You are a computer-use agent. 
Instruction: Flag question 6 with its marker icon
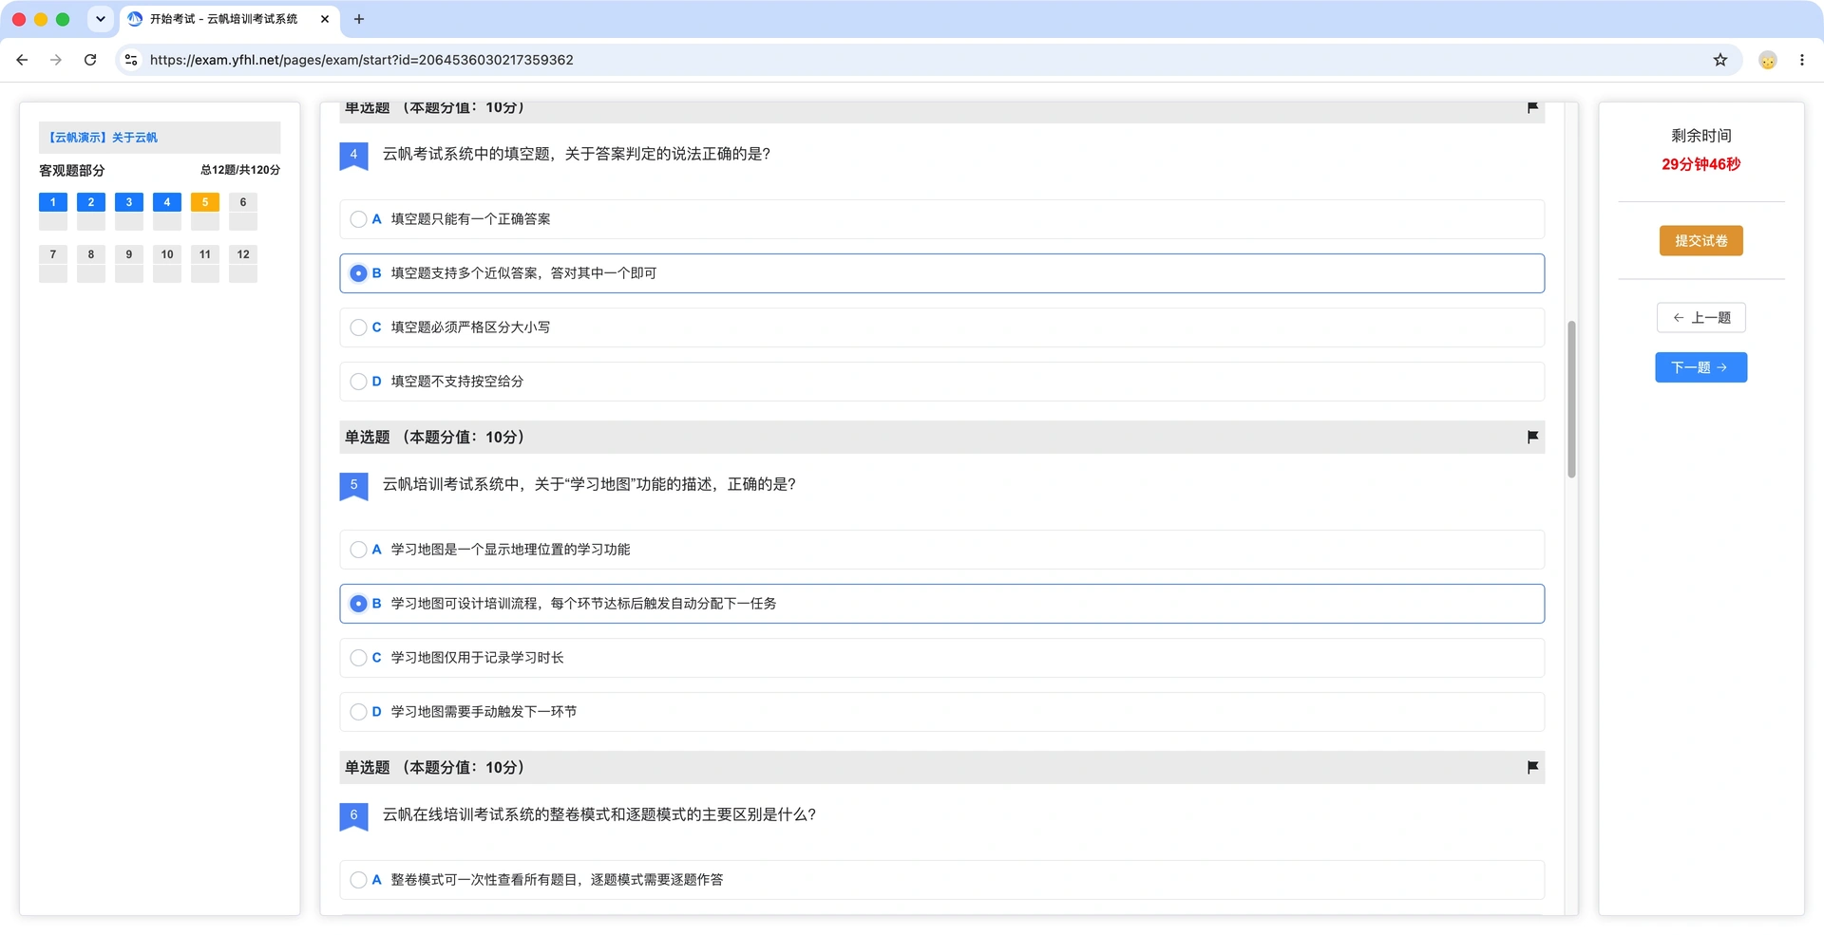(x=1532, y=767)
